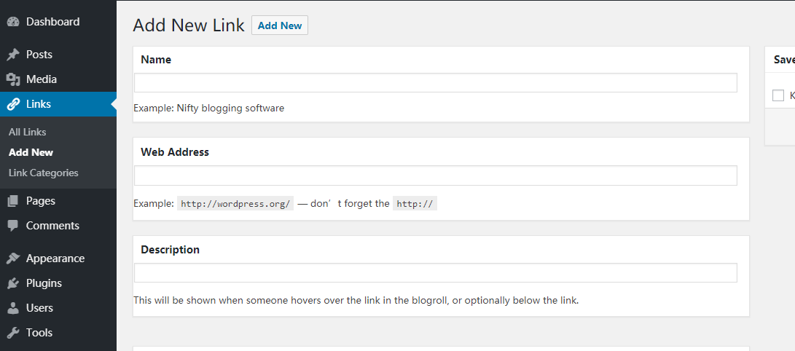Click the Tools wrench icon

(13, 333)
